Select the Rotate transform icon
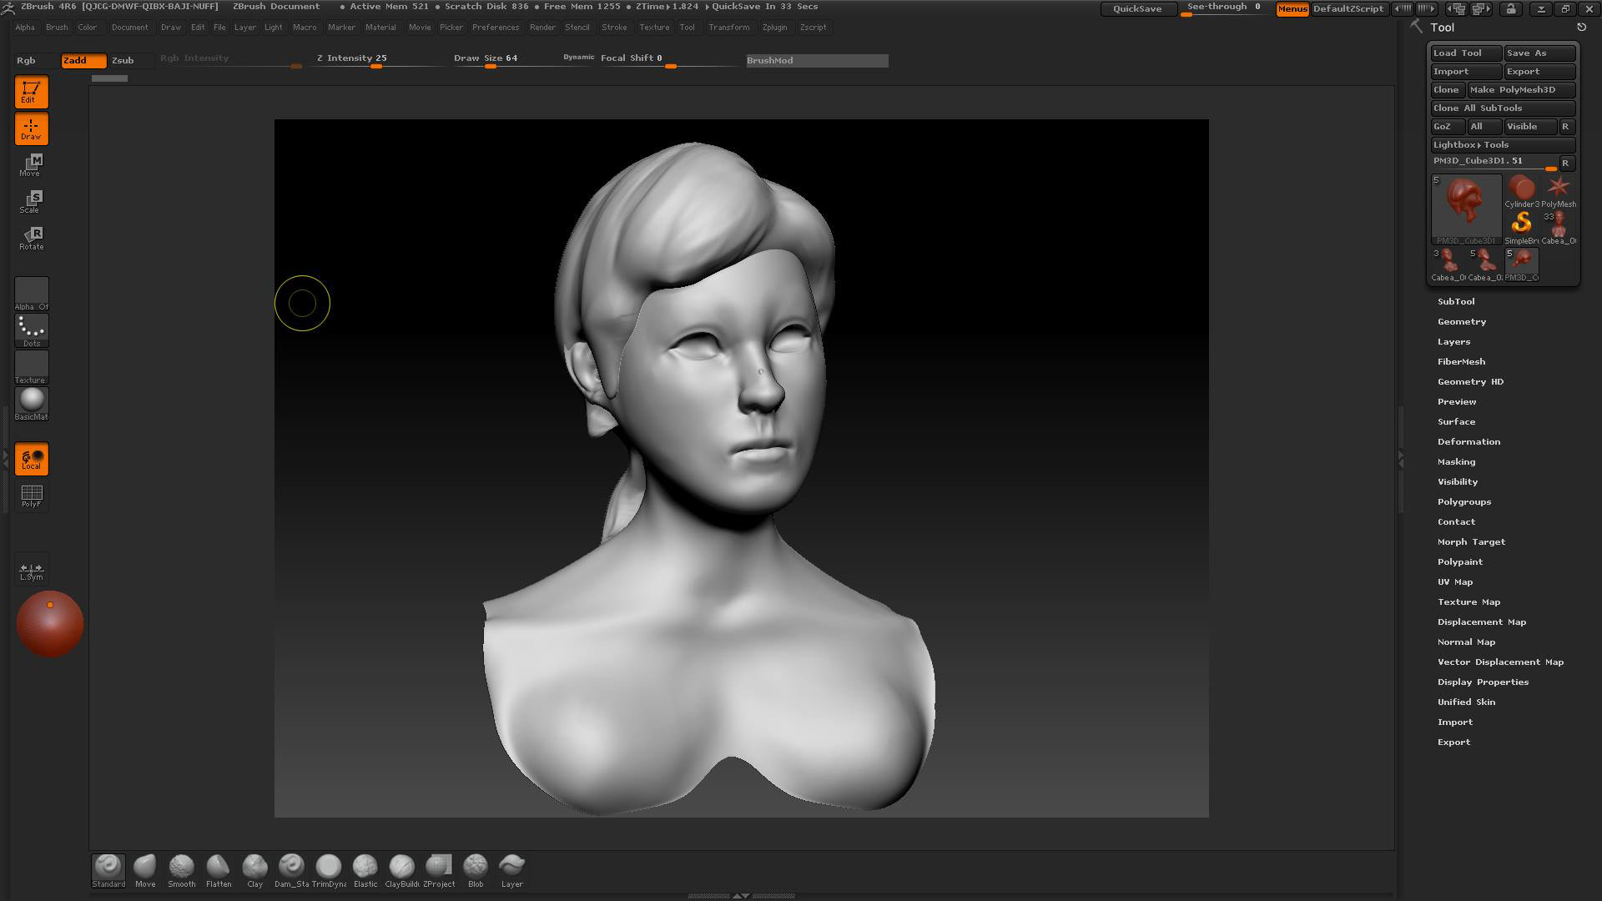This screenshot has height=901, width=1602. [x=32, y=238]
